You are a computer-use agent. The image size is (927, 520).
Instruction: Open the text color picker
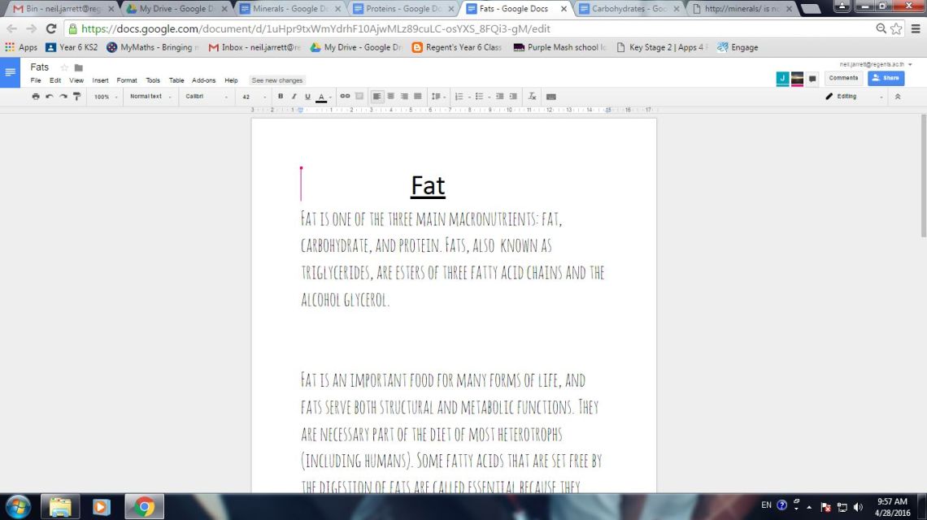coord(320,96)
